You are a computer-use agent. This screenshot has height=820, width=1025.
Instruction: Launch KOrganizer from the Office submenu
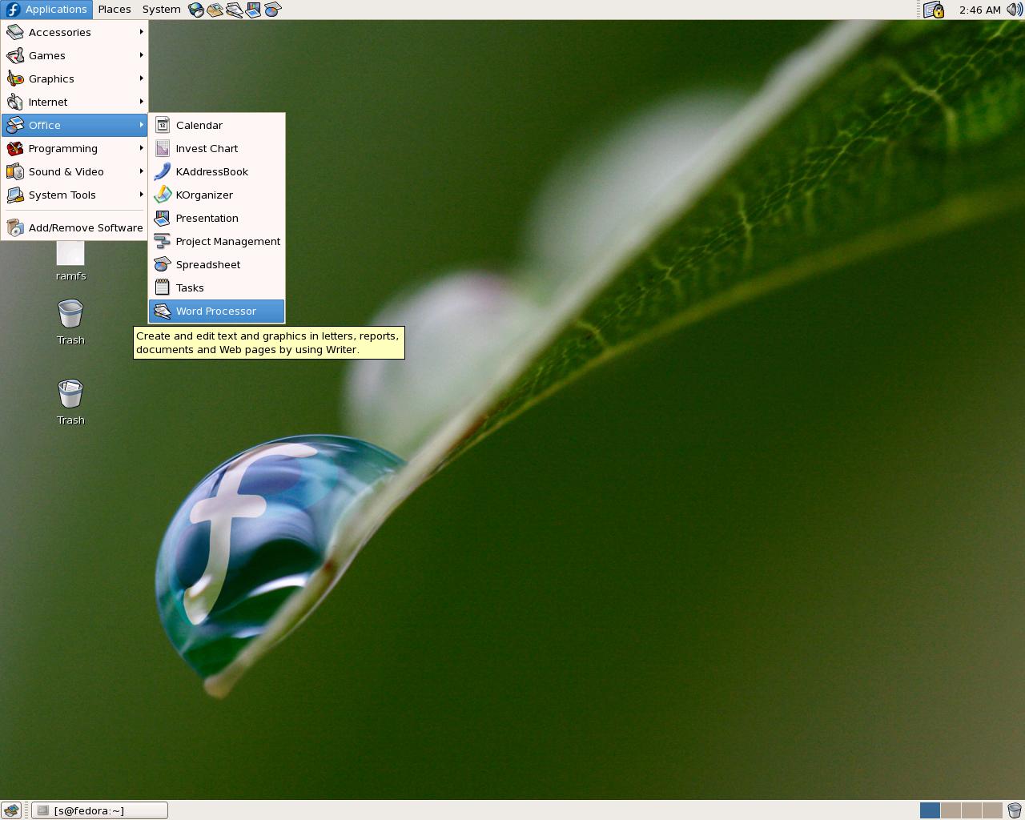coord(216,195)
